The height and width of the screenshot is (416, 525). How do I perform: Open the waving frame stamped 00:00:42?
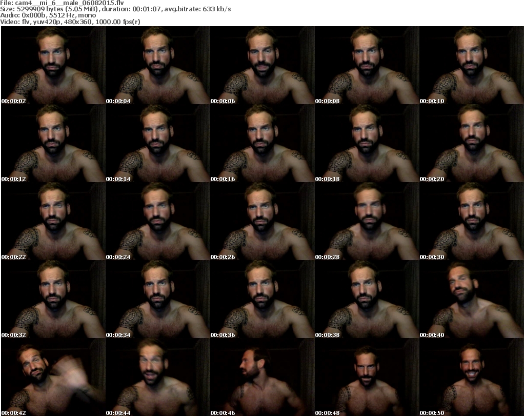[53, 377]
